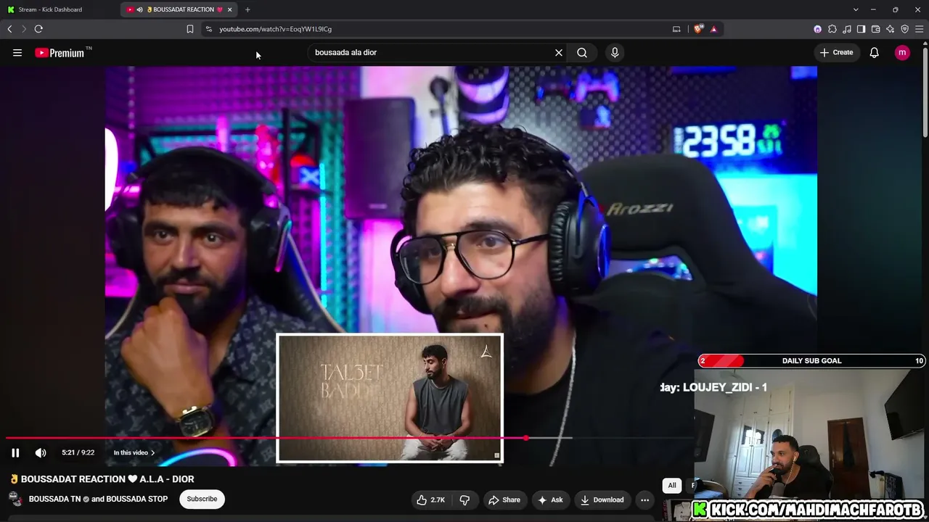Image resolution: width=929 pixels, height=522 pixels.
Task: Dislike the video
Action: click(464, 500)
